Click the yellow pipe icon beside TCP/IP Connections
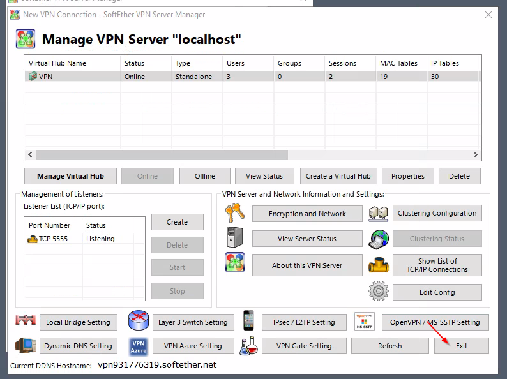 point(378,265)
